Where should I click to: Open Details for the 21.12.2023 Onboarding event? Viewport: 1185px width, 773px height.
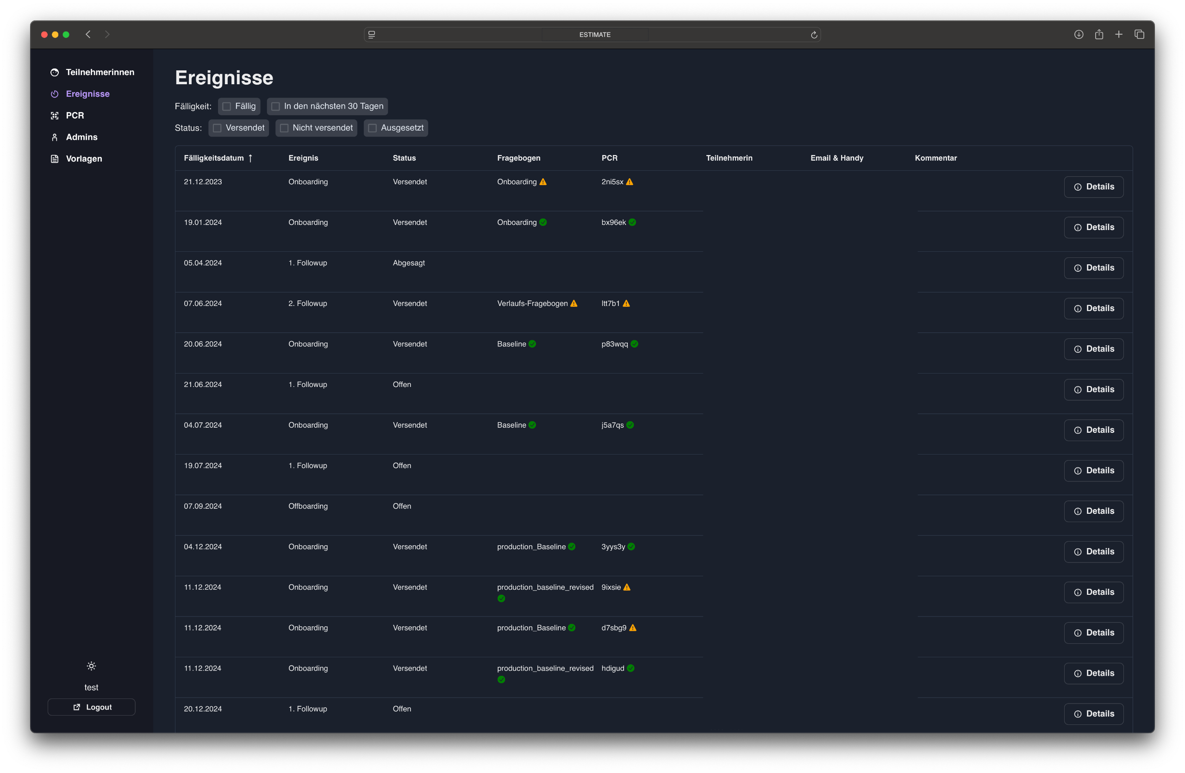[x=1093, y=187]
